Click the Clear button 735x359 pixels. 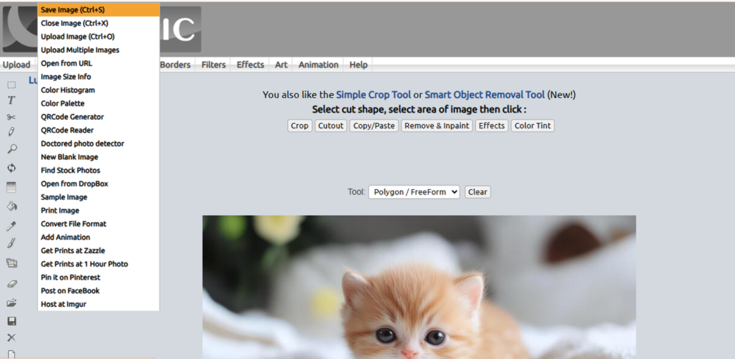pyautogui.click(x=478, y=192)
